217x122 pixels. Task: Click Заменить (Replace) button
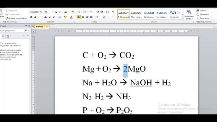203,14
